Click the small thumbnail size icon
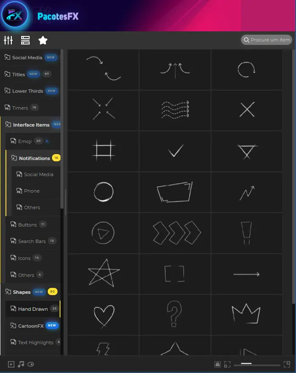This screenshot has height=373, width=296. coord(227,365)
